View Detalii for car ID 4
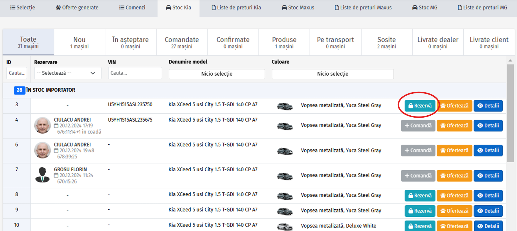Image resolution: width=517 pixels, height=231 pixels. coord(488,126)
